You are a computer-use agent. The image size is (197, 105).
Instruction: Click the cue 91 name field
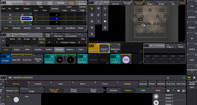27,19
